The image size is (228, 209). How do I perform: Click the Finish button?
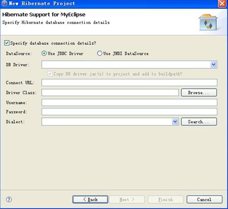point(166,199)
